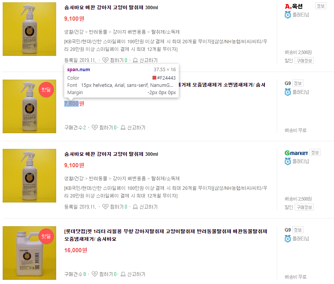334x284 pixels.
Task: Click the Gmarket seller logo
Action: [296, 153]
